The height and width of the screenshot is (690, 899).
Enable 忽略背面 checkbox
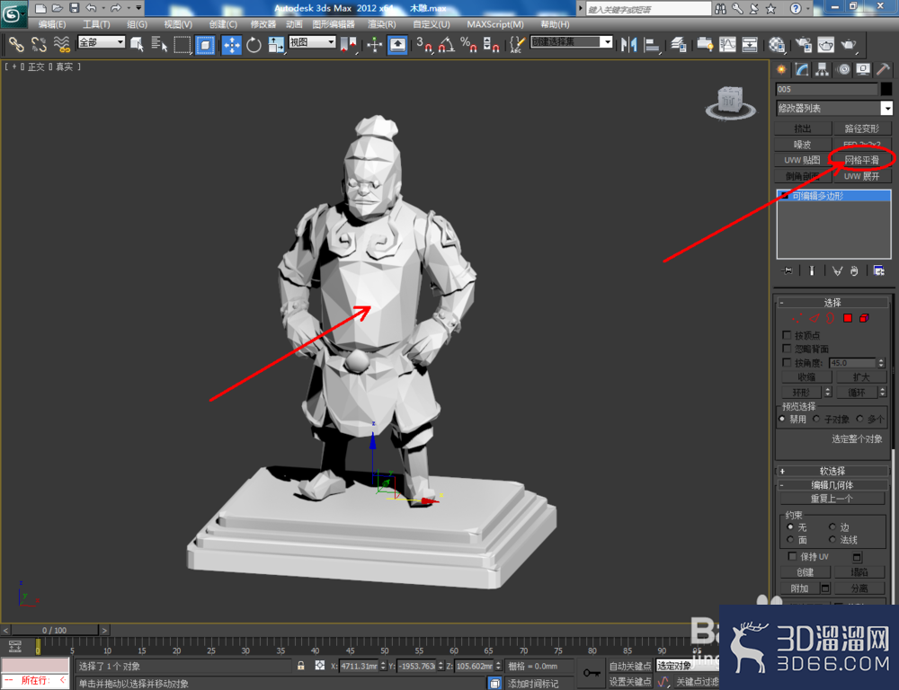787,349
